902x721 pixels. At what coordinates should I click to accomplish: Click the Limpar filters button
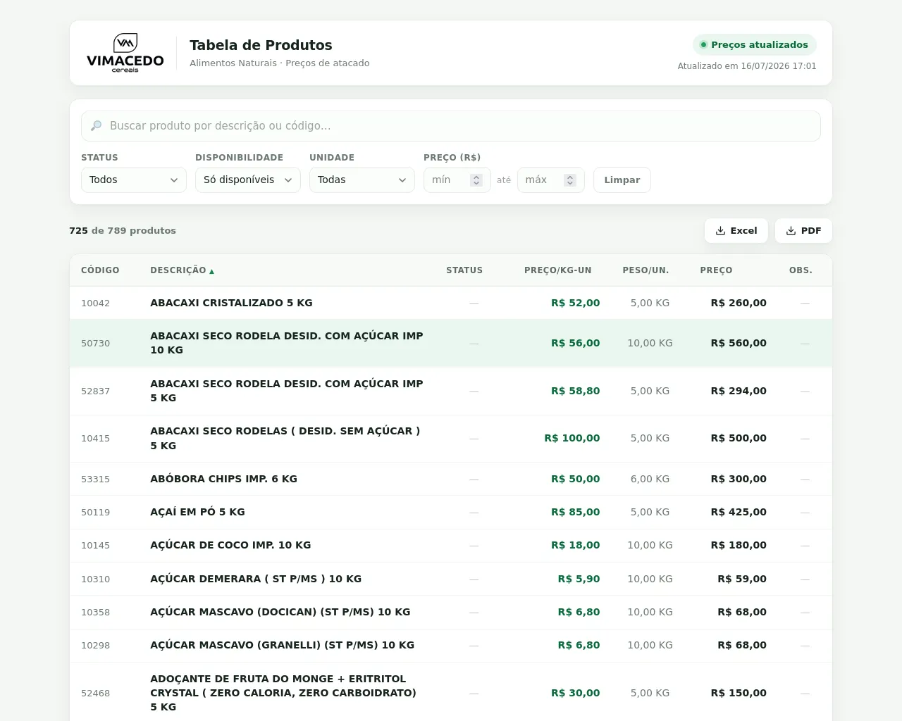[x=622, y=180]
